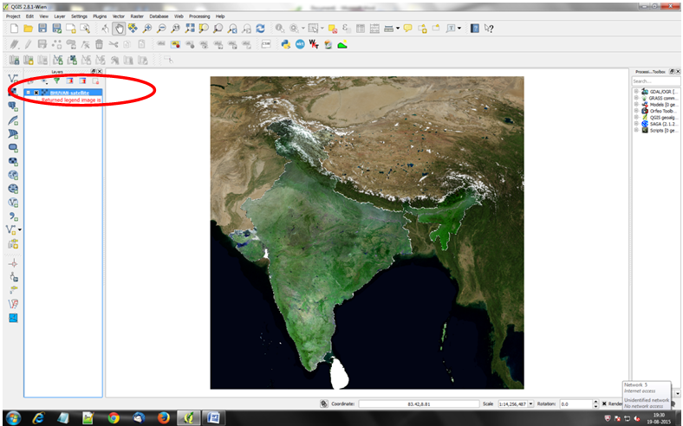Open project with the yellow folder icon
This screenshot has width=683, height=426.
point(29,29)
